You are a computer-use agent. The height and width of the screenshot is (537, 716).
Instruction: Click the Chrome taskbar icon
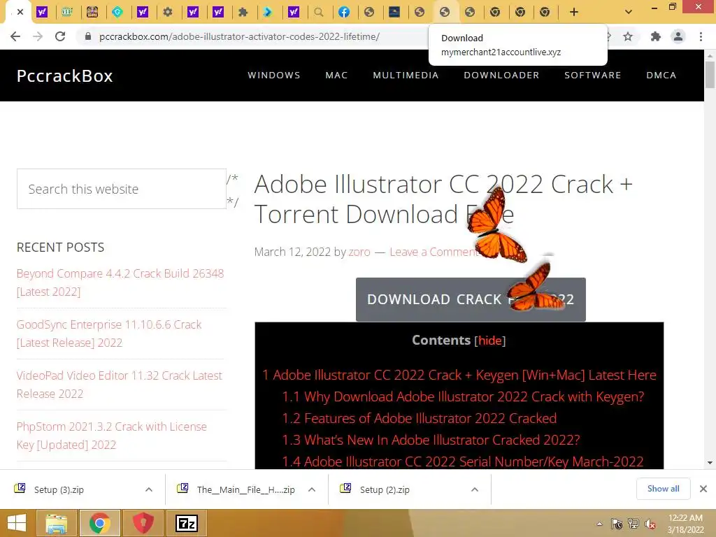(100, 523)
